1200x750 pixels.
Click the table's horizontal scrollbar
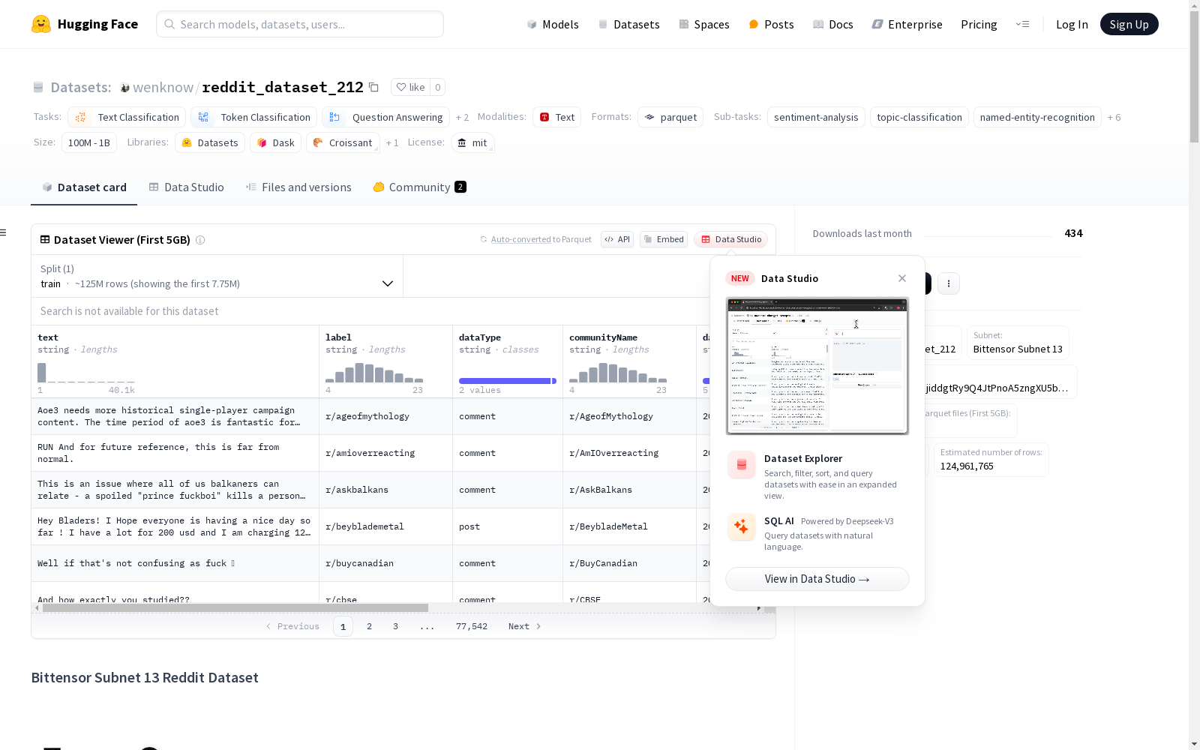click(235, 607)
